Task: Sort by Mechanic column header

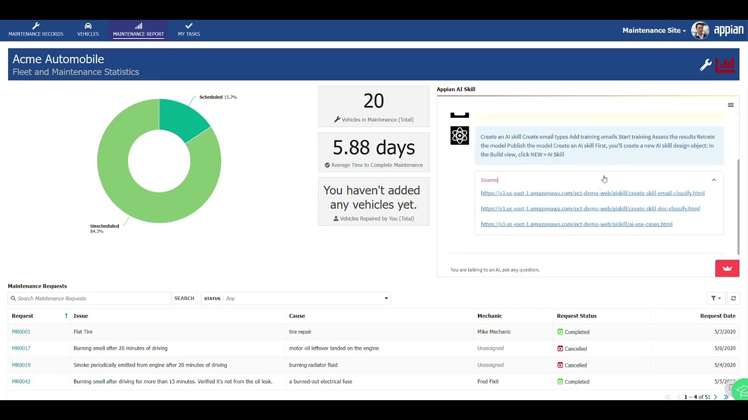Action: click(490, 316)
